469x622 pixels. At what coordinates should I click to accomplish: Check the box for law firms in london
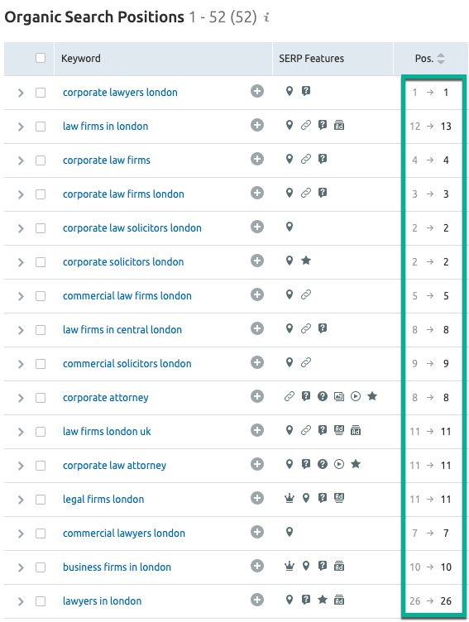[x=41, y=127]
